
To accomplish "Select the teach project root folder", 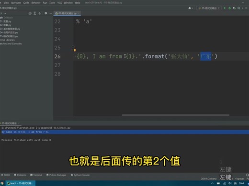I will [6, 18].
